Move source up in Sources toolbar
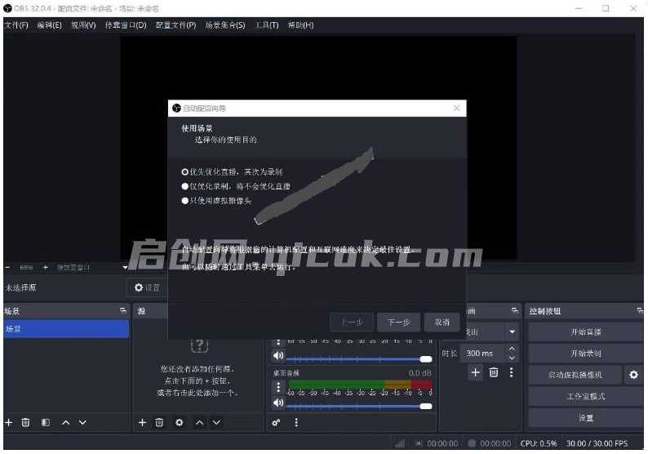 [x=200, y=423]
